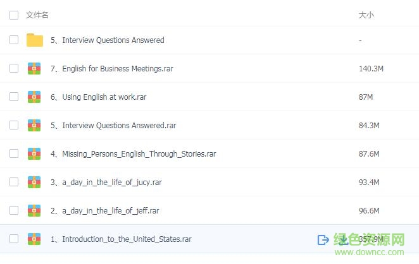Sort files by the 大小 column header
The image size is (419, 264).
pyautogui.click(x=366, y=15)
